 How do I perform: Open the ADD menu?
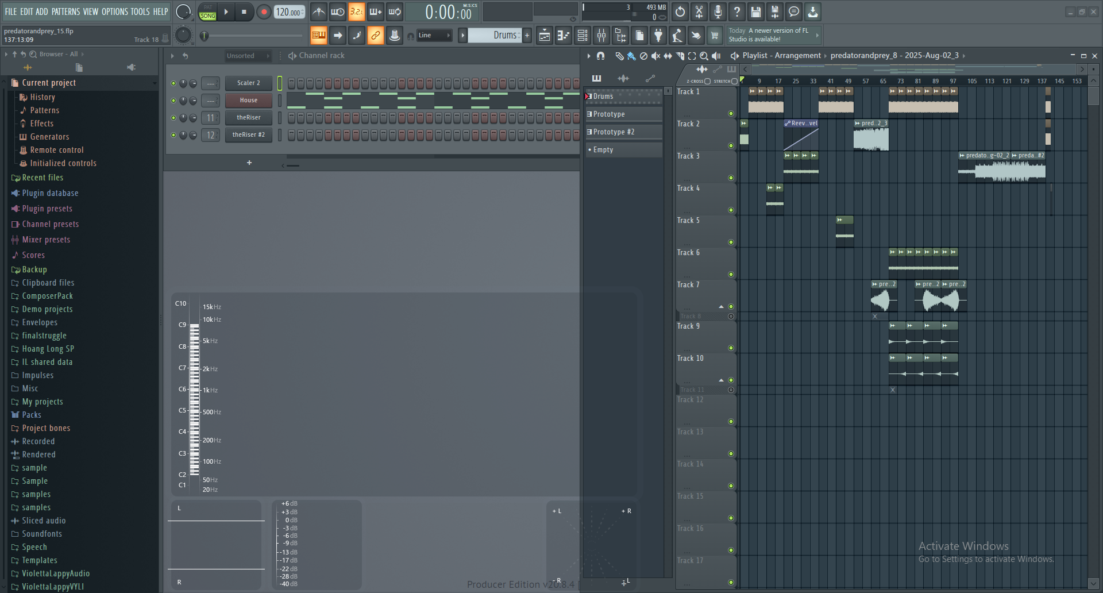pyautogui.click(x=42, y=11)
